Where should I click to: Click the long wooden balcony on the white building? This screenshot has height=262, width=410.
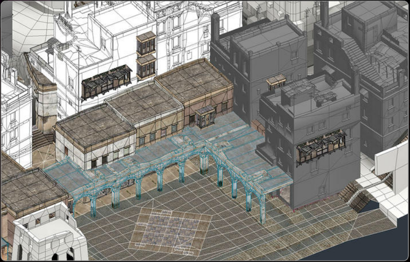coord(107,82)
